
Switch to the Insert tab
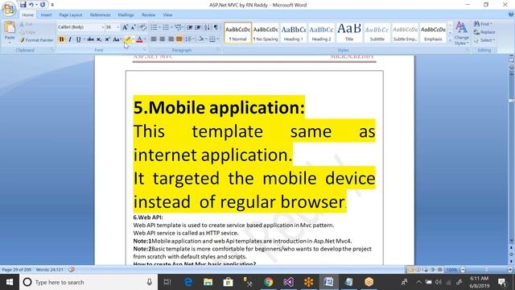pyautogui.click(x=46, y=15)
